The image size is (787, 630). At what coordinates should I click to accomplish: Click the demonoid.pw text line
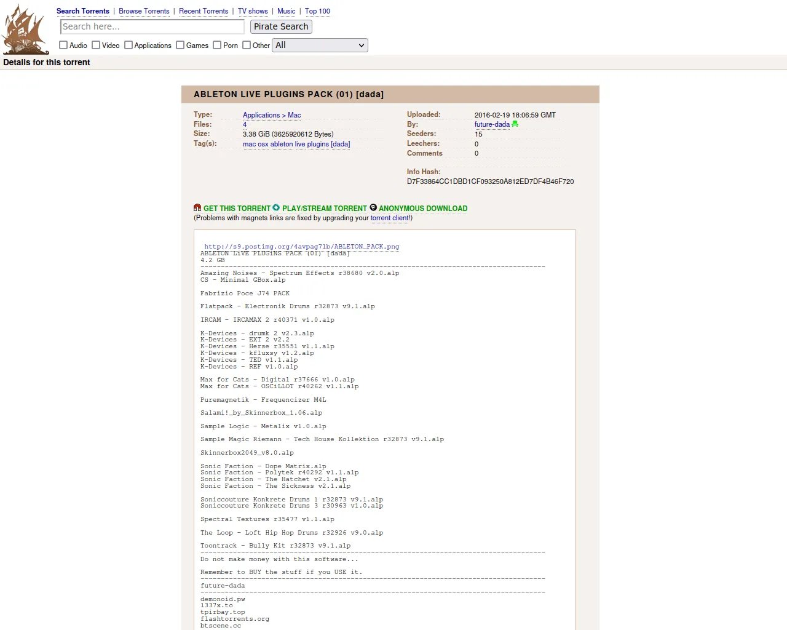223,599
